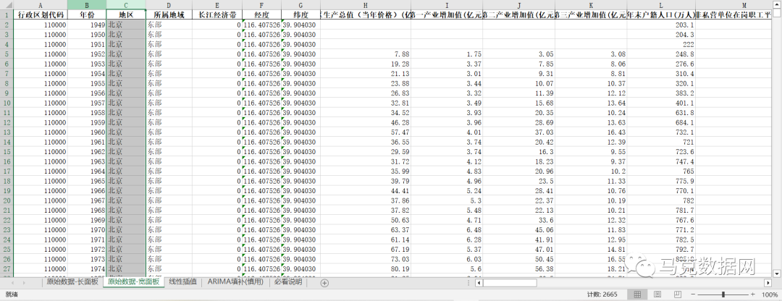This screenshot has width=782, height=301.
Task: Select column C header
Action: click(x=126, y=4)
